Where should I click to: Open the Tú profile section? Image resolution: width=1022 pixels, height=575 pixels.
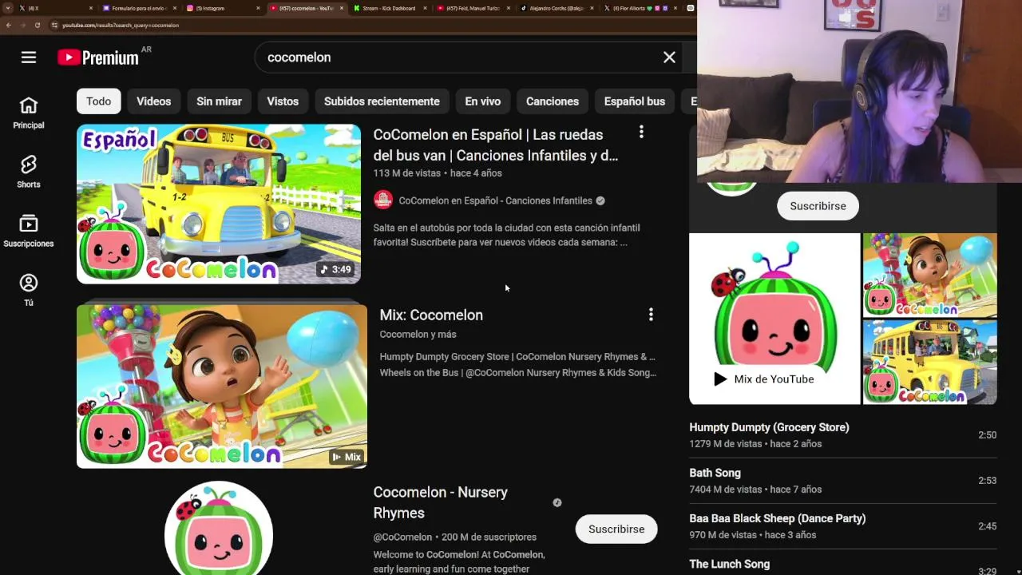point(29,290)
